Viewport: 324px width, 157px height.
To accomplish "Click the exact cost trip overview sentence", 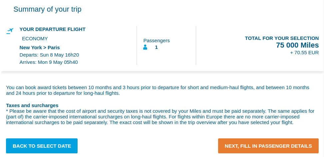I will [x=201, y=122].
